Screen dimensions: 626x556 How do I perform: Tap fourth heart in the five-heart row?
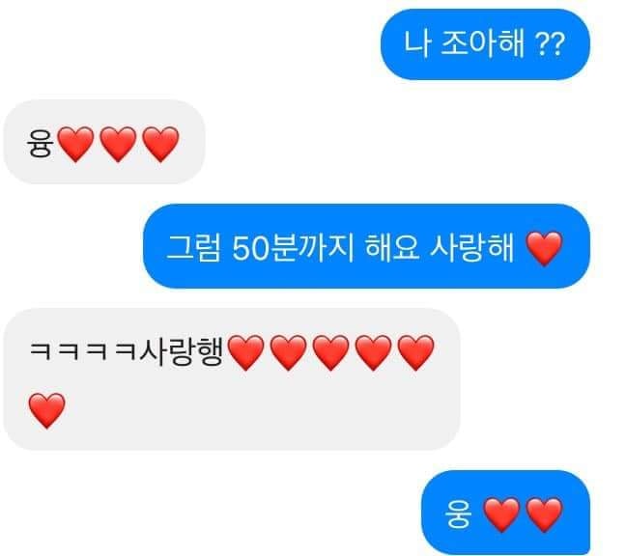coord(373,352)
